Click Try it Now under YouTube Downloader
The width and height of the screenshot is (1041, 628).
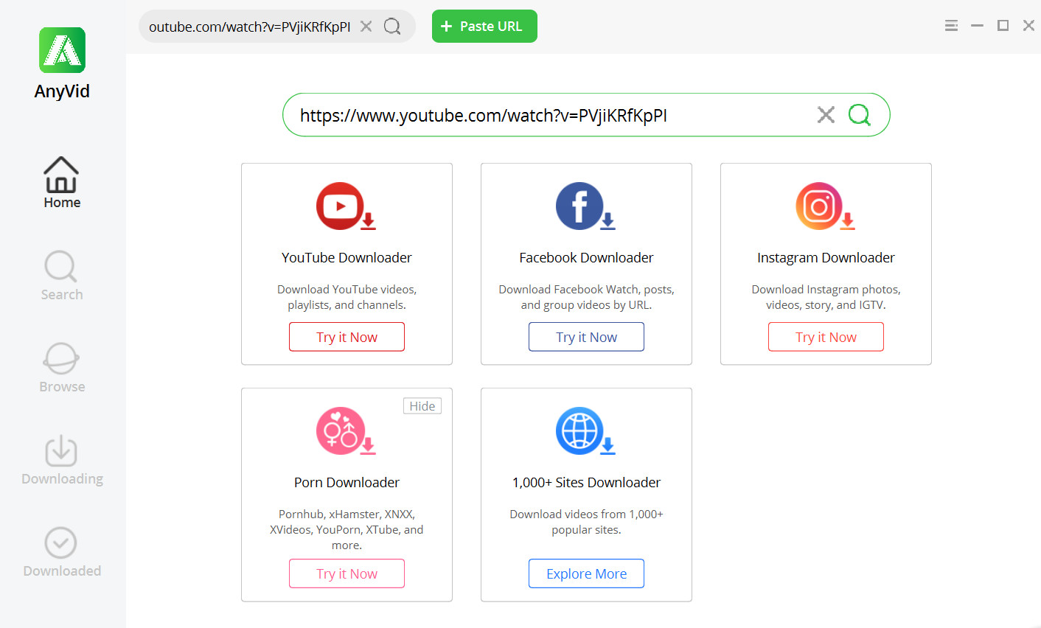point(347,336)
